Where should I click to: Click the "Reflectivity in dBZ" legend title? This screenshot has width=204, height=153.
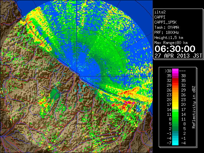(194, 107)
